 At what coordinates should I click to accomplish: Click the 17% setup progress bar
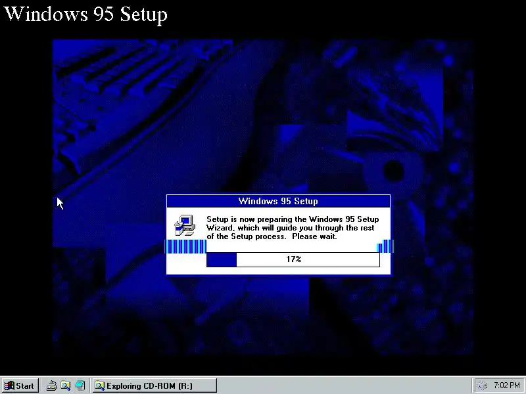293,259
